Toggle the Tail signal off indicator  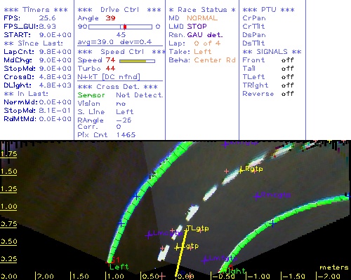[x=287, y=69]
